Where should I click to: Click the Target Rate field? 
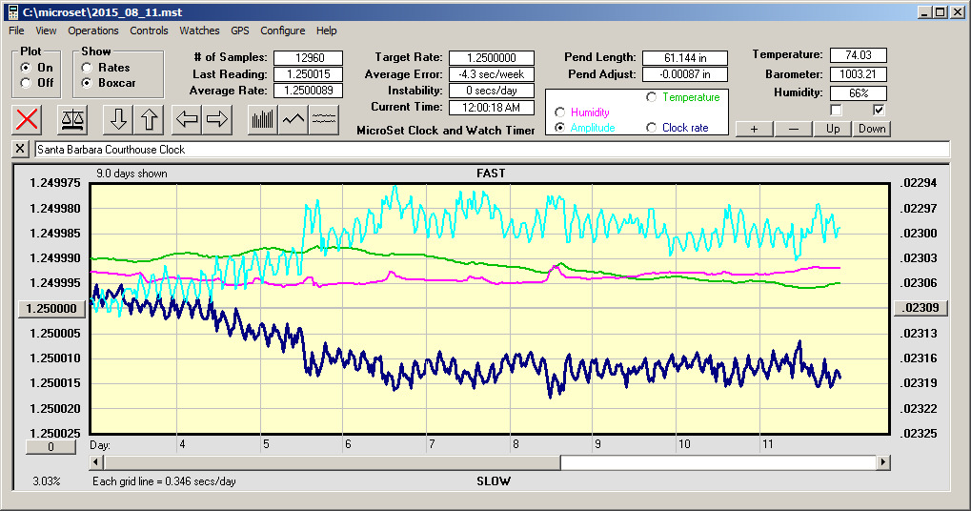492,57
